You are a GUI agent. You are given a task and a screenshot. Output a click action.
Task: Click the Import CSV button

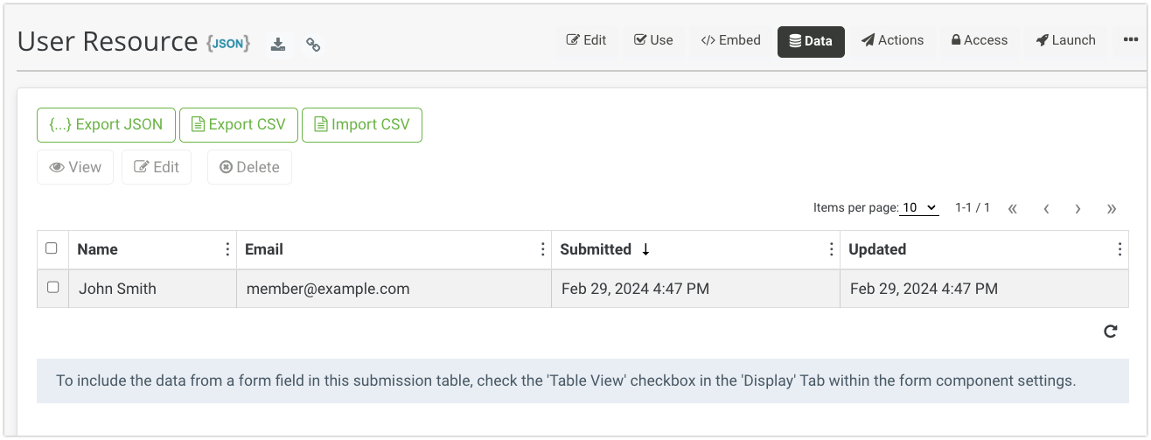[x=361, y=124]
